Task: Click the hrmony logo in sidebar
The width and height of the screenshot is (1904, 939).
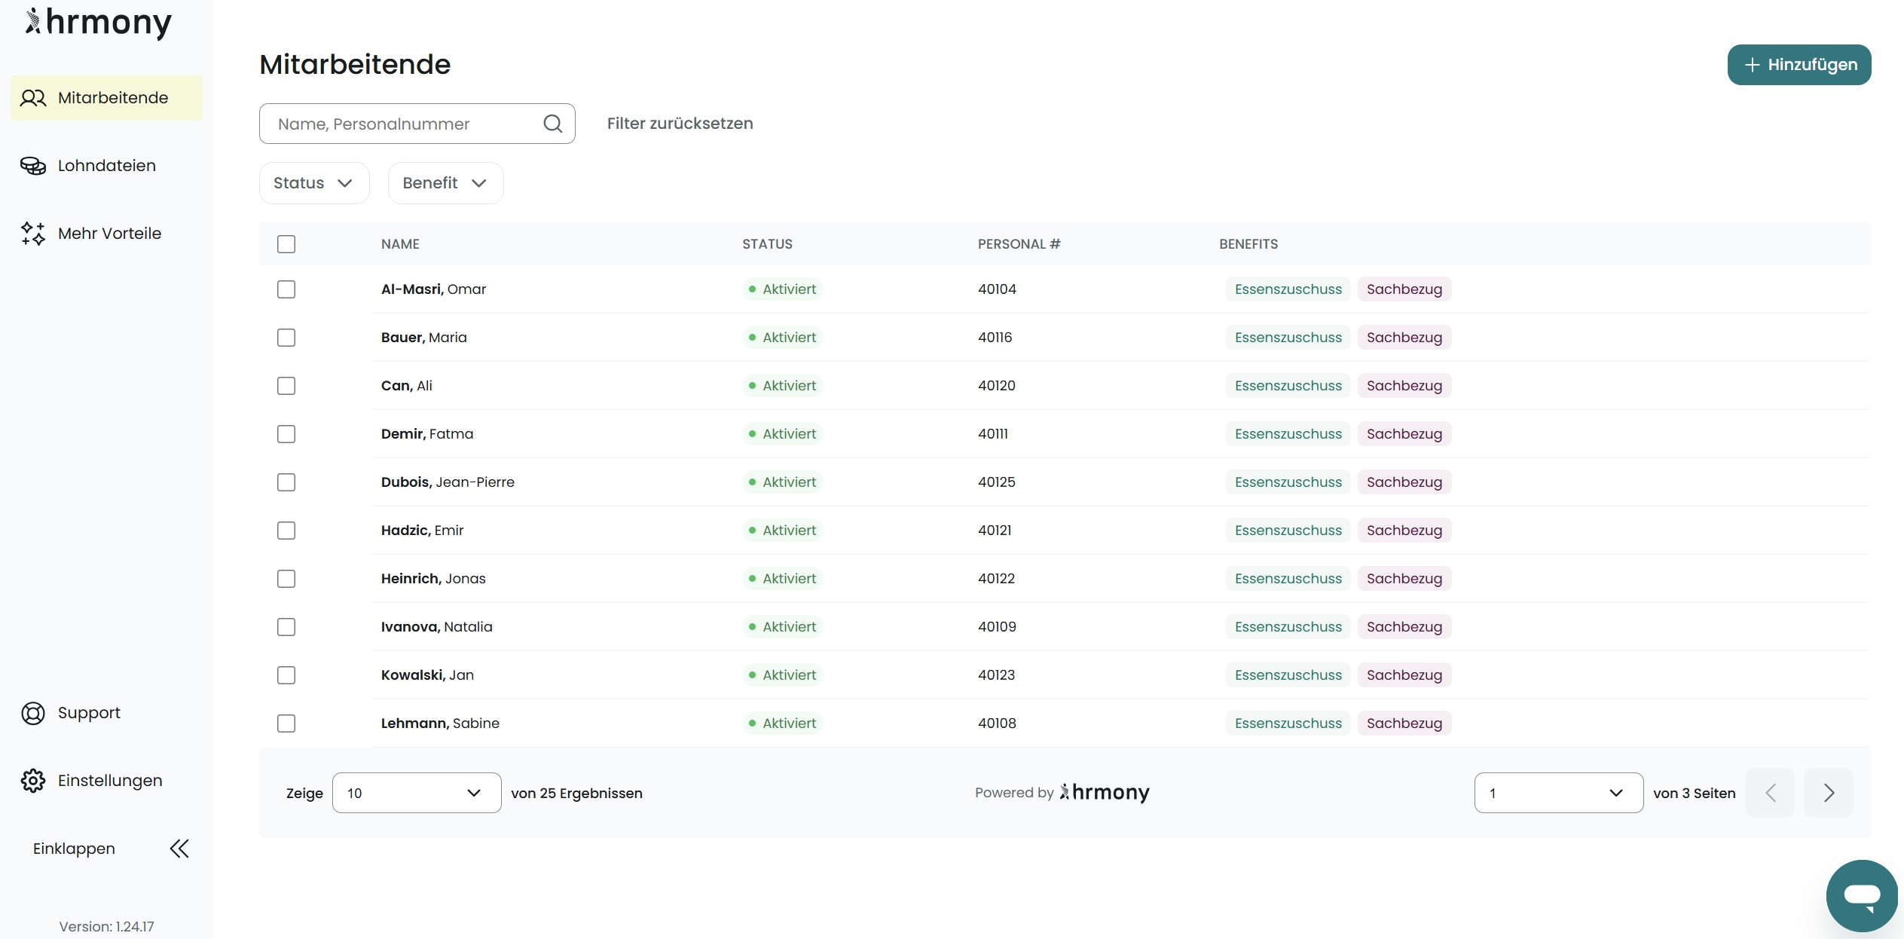Action: tap(99, 23)
